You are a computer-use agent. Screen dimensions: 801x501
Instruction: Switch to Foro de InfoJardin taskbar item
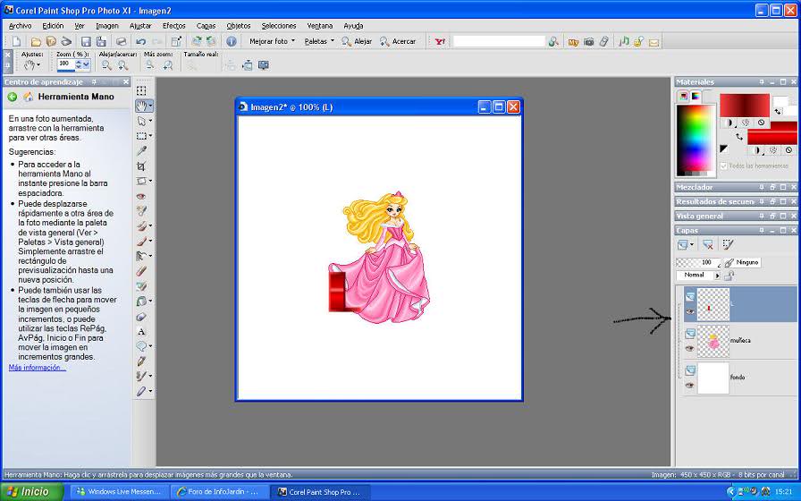219,492
